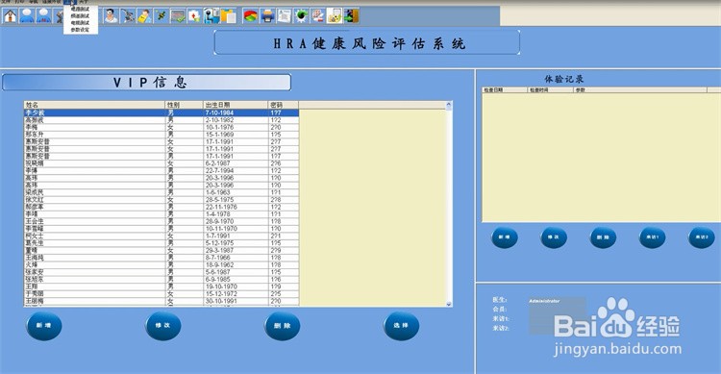Click VIP list scrollbar up arrow
The height and width of the screenshot is (374, 721).
coord(449,106)
